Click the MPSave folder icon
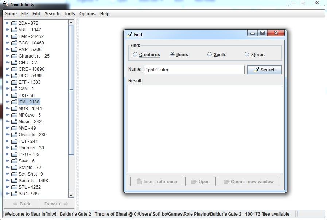 [14, 115]
